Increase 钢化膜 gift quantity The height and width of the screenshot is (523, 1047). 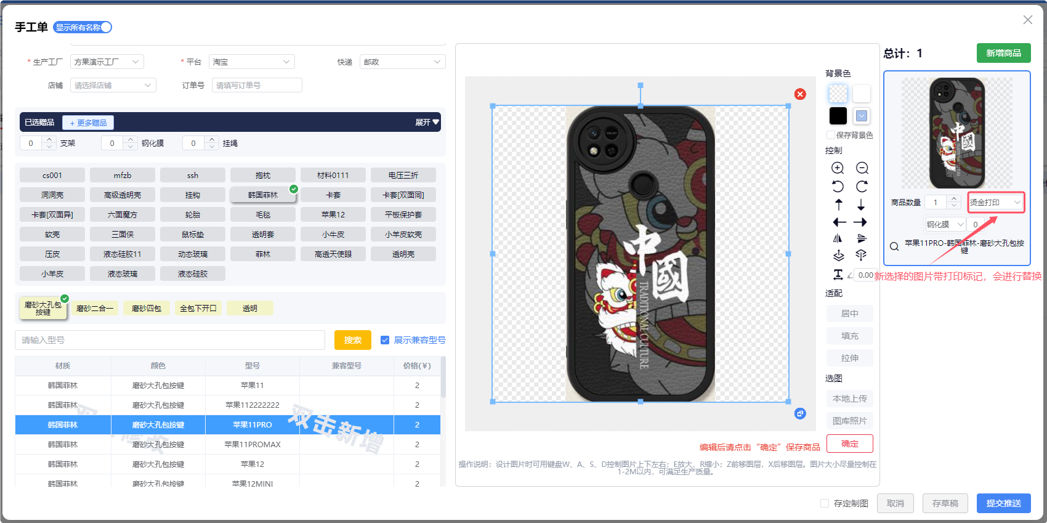(x=130, y=140)
